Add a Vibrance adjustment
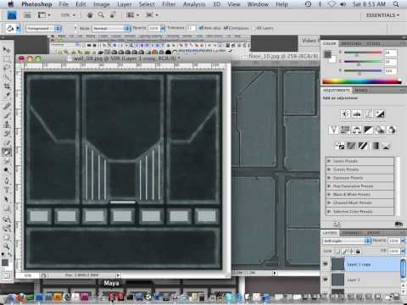 click(x=334, y=130)
